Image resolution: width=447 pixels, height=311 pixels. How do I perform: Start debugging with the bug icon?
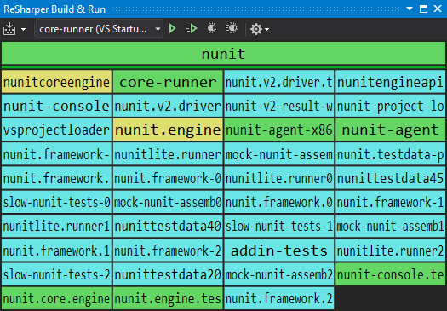pyautogui.click(x=211, y=28)
